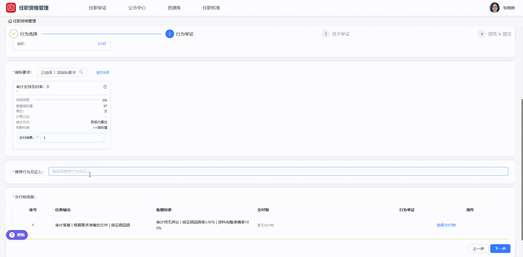Click the completed 行为选择 step checkmark

tap(13, 34)
